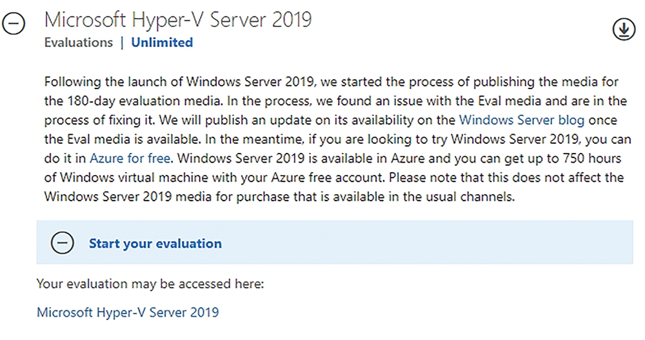Click the download icon at top right
This screenshot has width=645, height=340.
pyautogui.click(x=624, y=29)
